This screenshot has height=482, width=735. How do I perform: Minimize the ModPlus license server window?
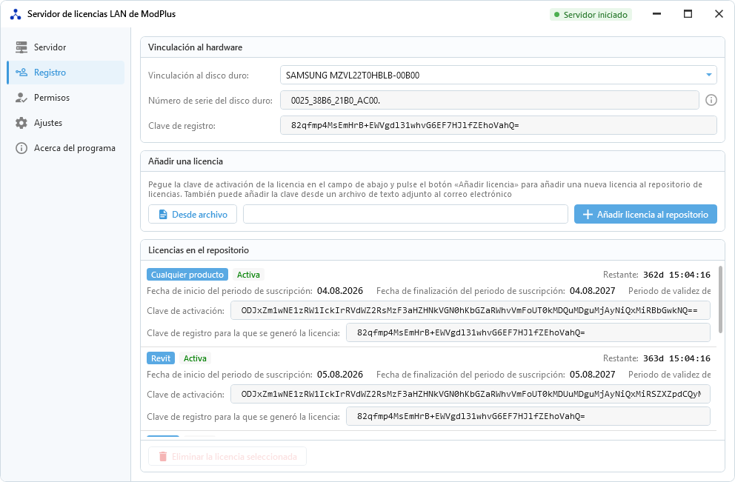coord(656,14)
